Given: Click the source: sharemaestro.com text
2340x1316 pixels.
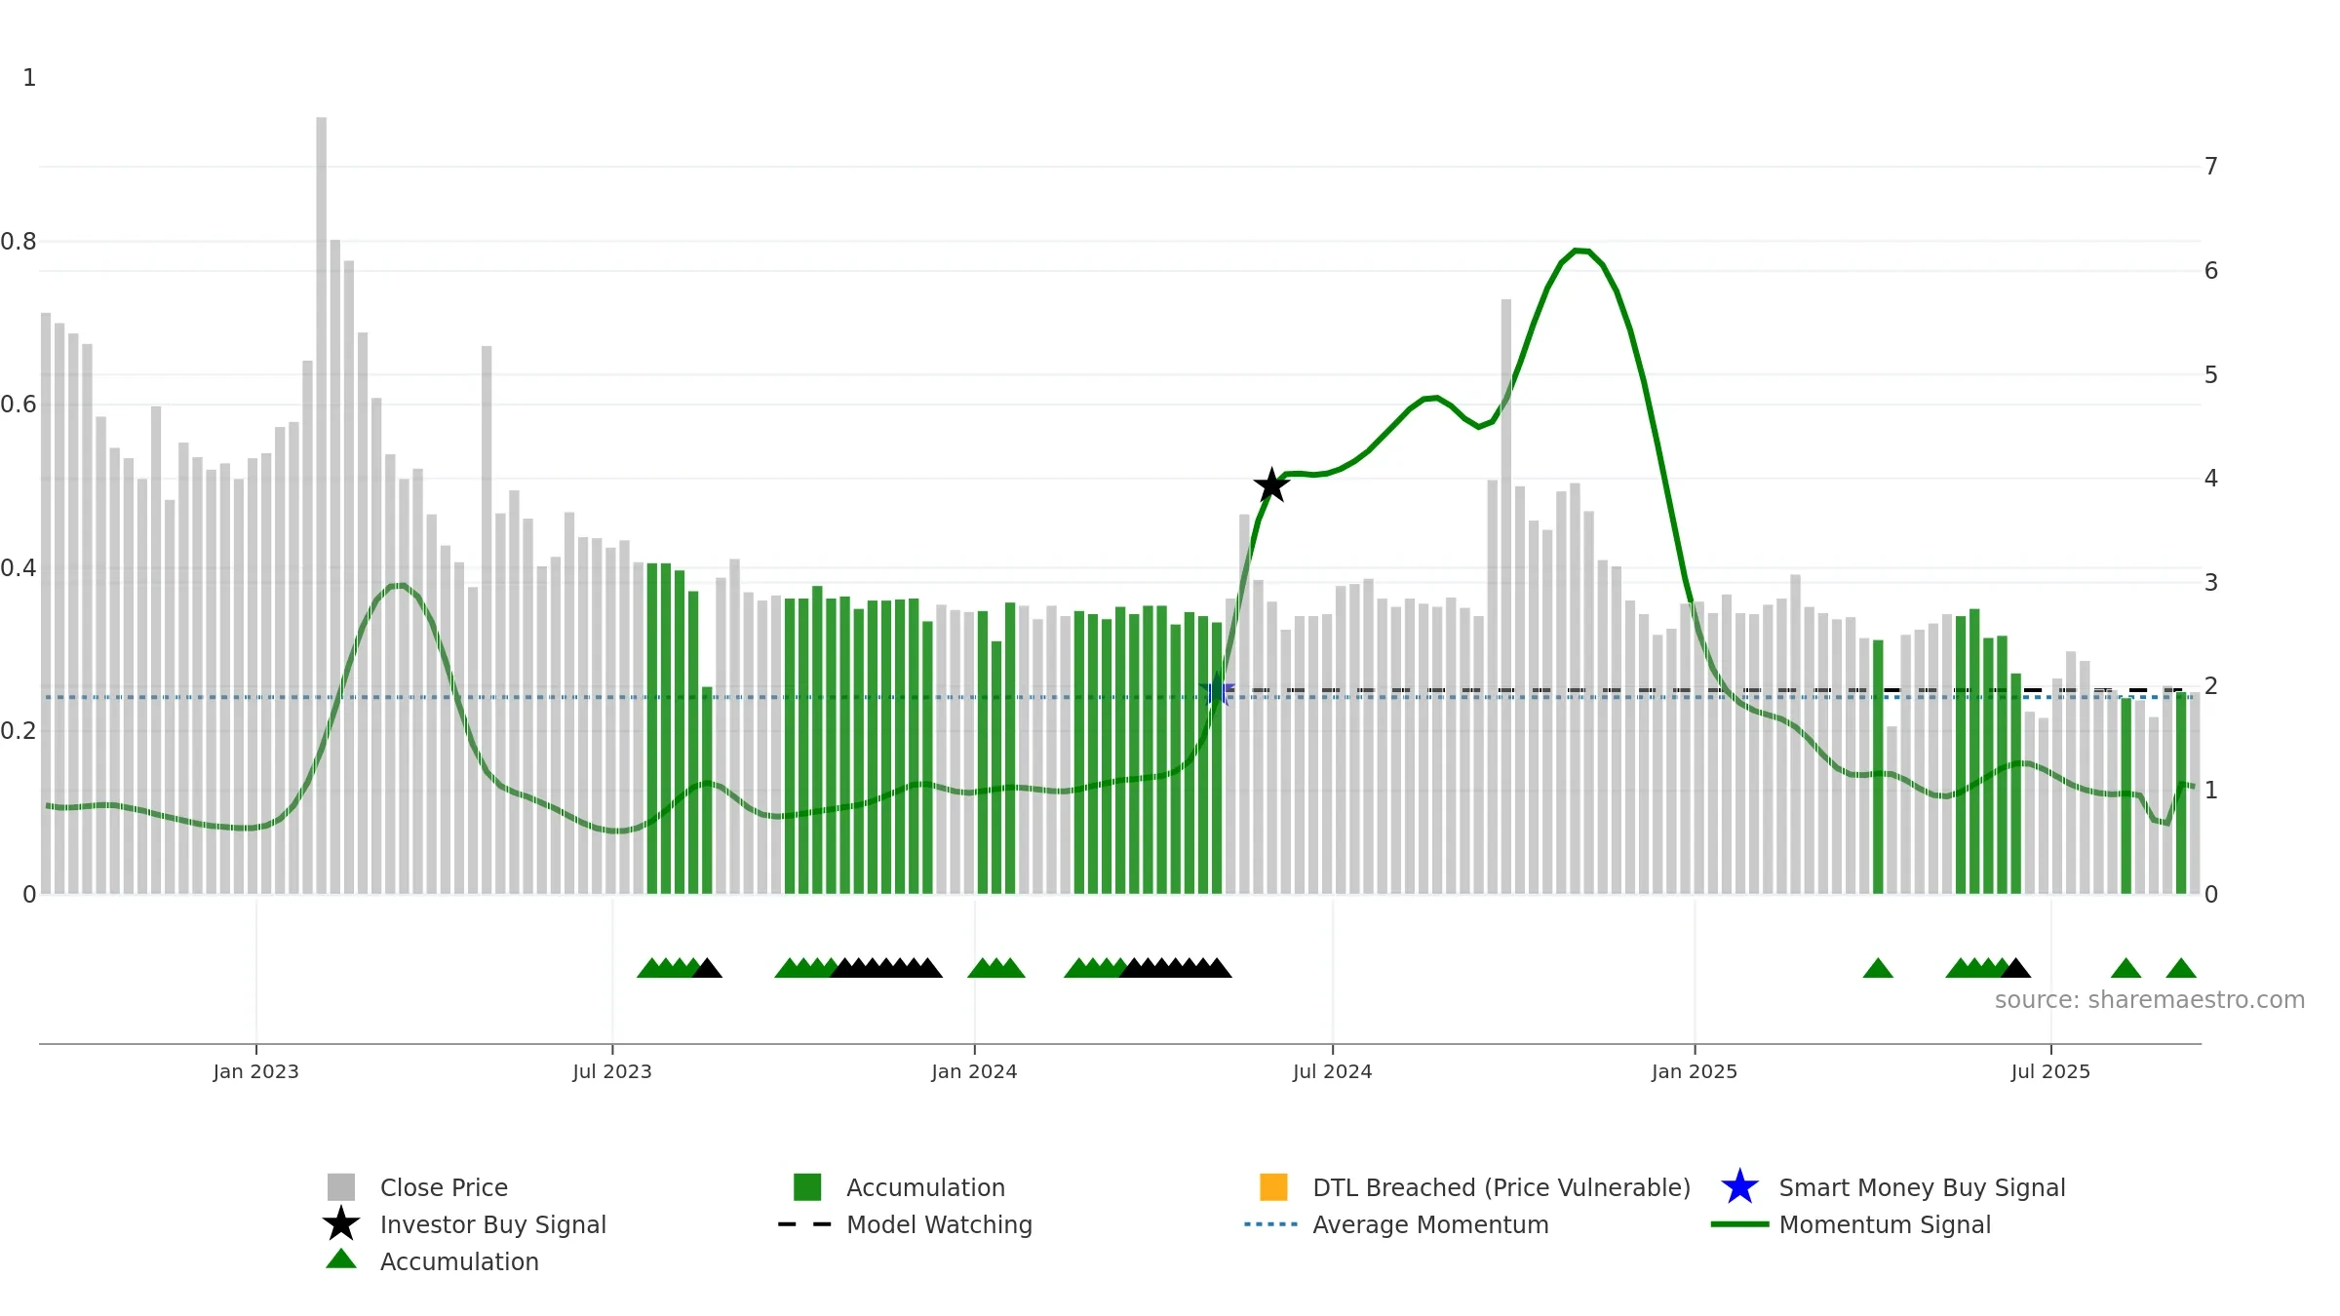Looking at the screenshot, I should [2150, 999].
